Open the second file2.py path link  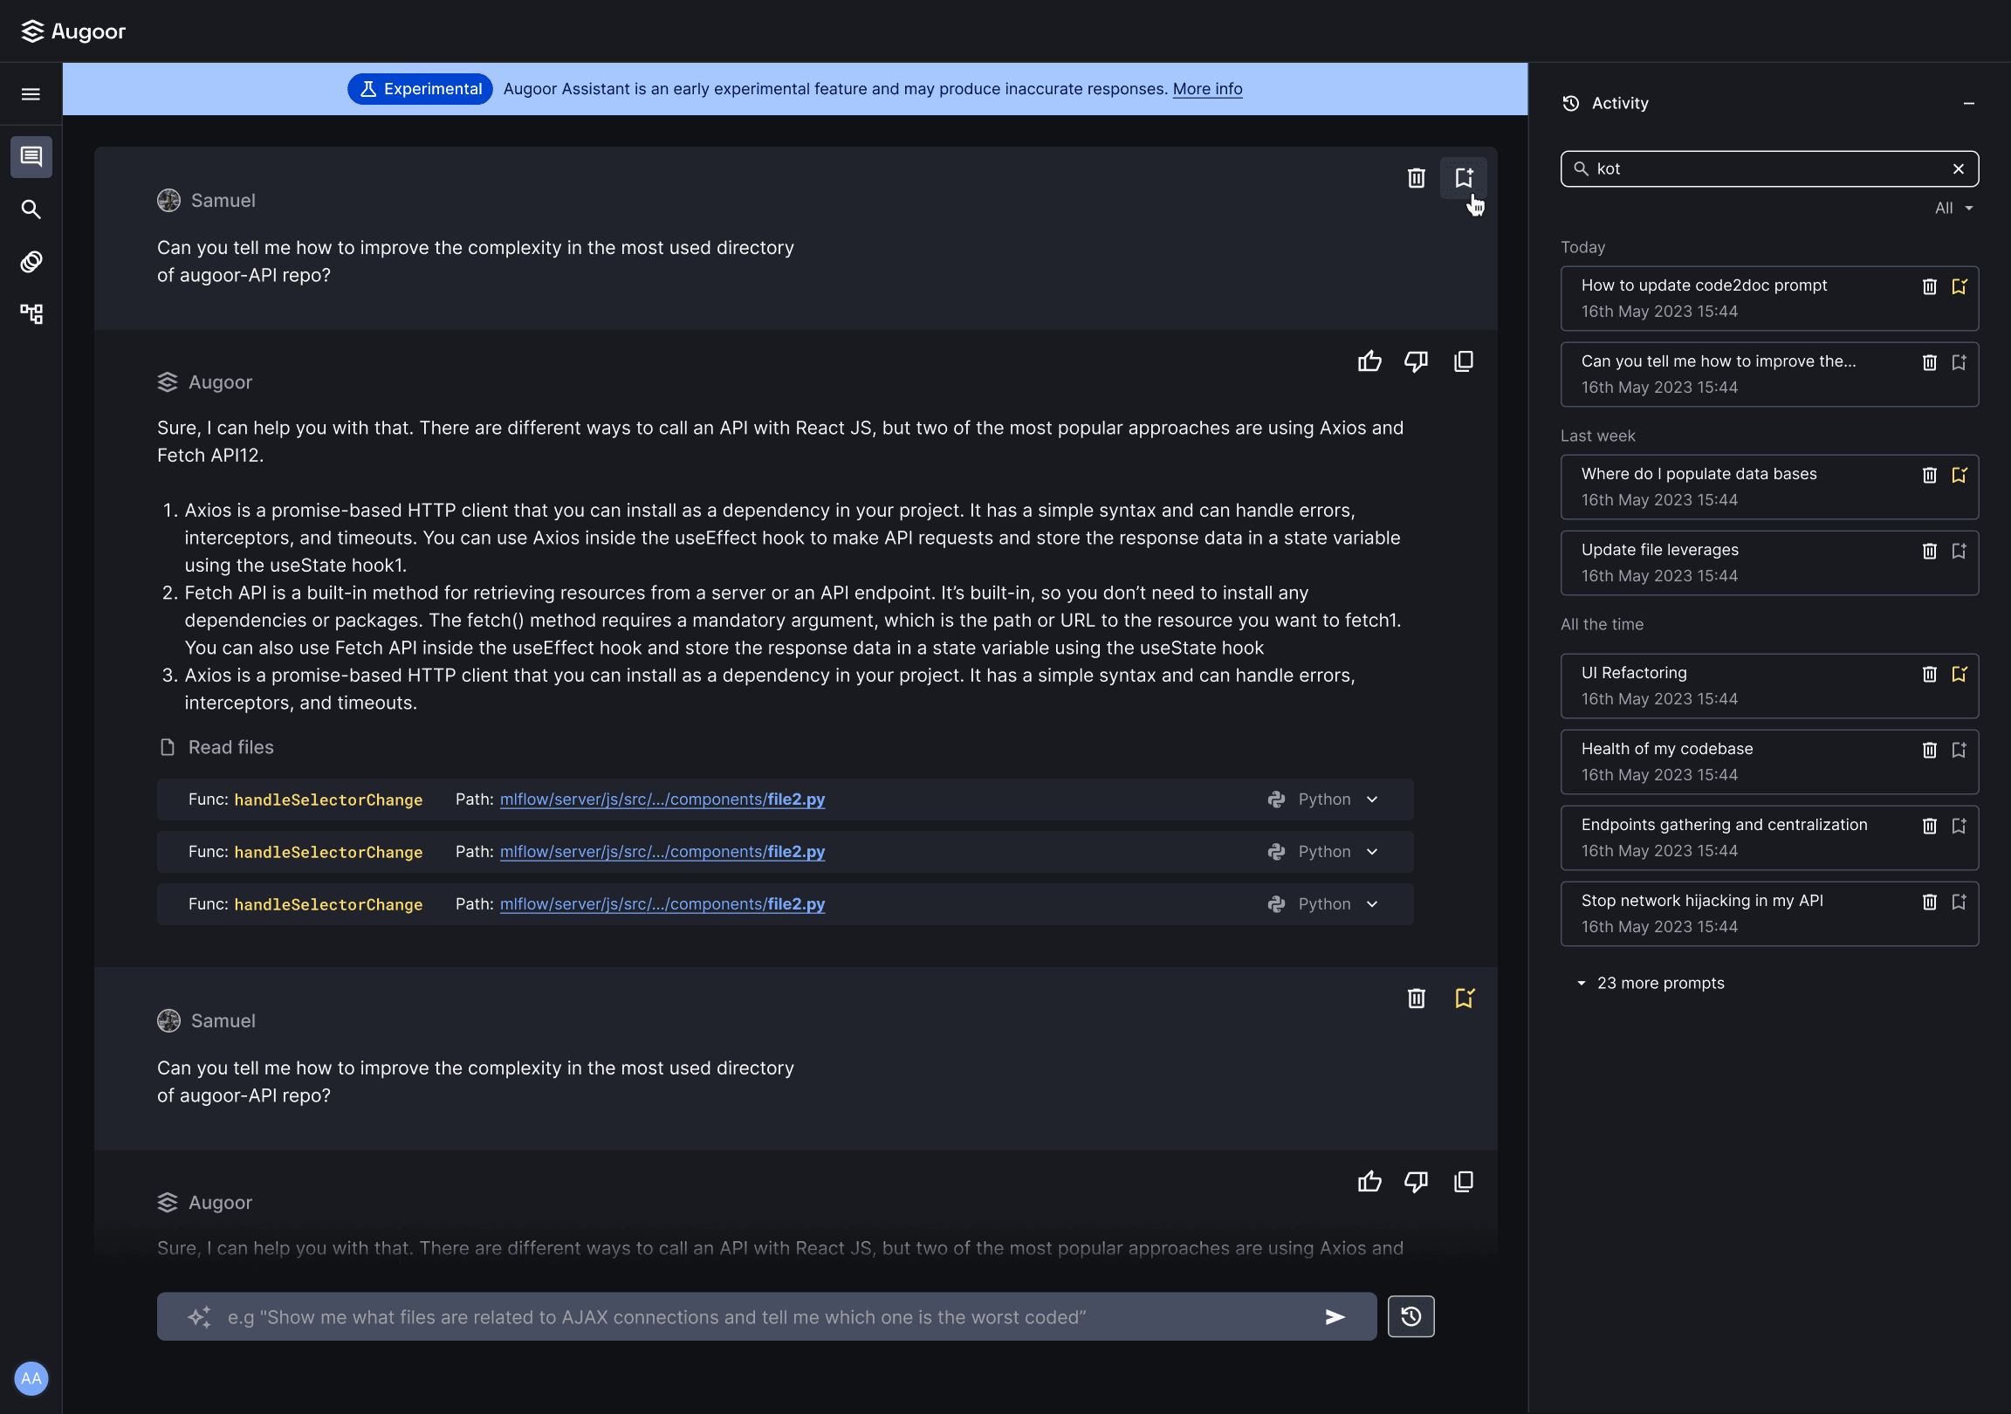pos(662,852)
